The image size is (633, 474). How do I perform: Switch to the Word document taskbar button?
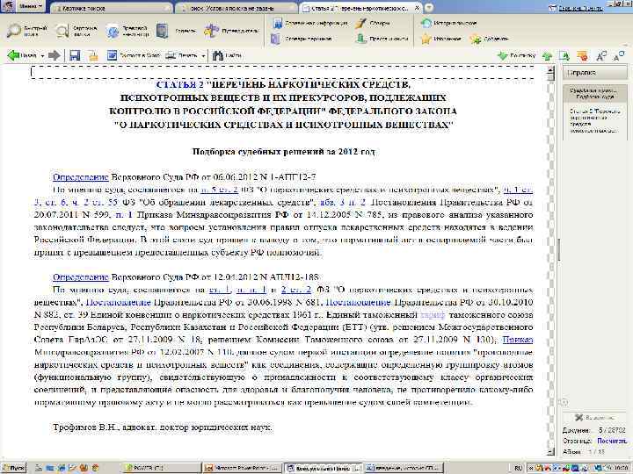[x=404, y=468]
